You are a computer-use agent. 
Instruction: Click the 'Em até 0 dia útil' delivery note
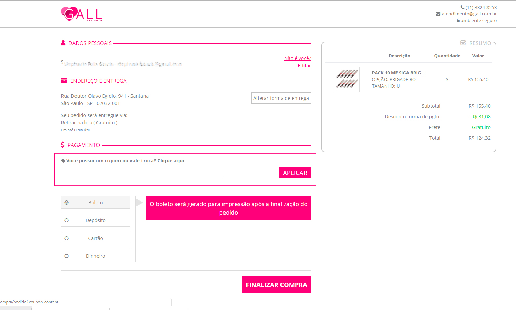pyautogui.click(x=75, y=130)
